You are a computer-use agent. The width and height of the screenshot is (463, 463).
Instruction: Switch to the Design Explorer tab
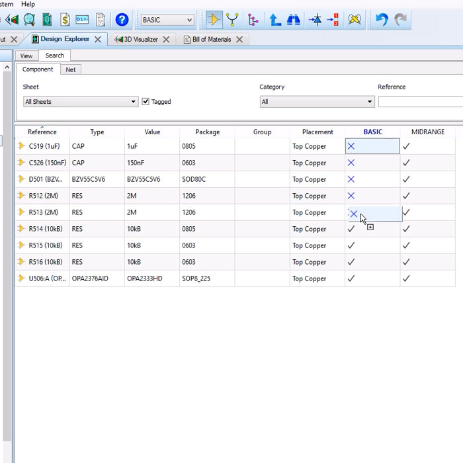(x=65, y=39)
